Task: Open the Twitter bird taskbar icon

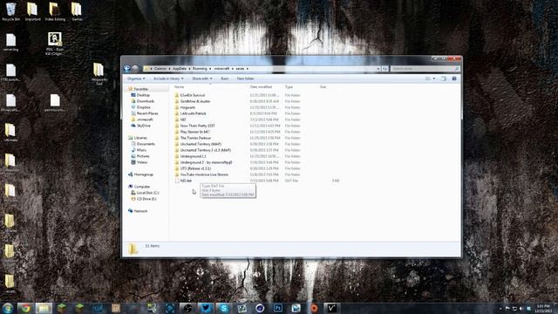Action: pyautogui.click(x=206, y=308)
